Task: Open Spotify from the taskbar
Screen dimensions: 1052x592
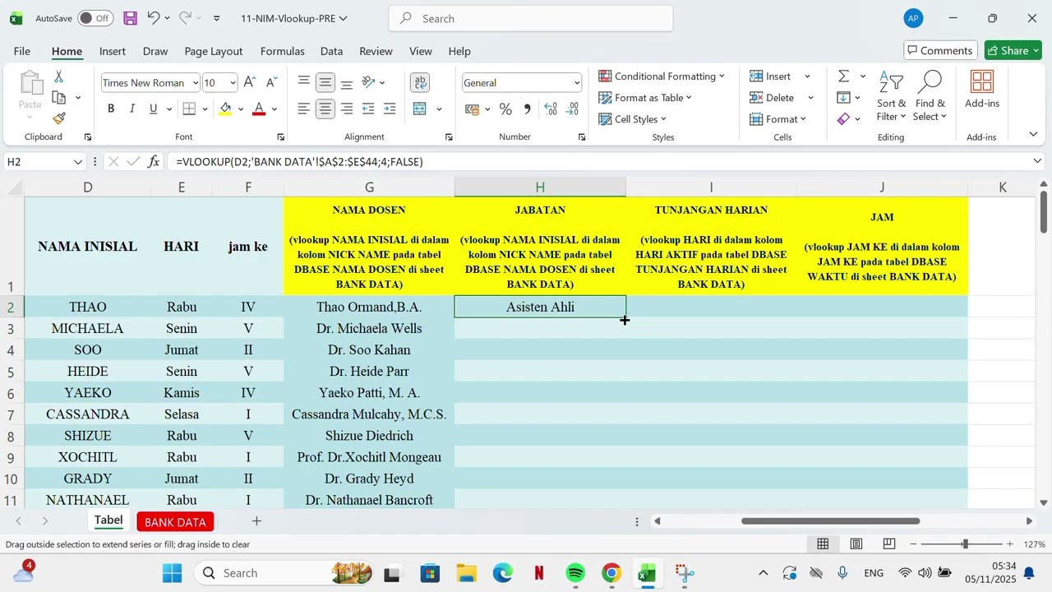Action: (575, 573)
